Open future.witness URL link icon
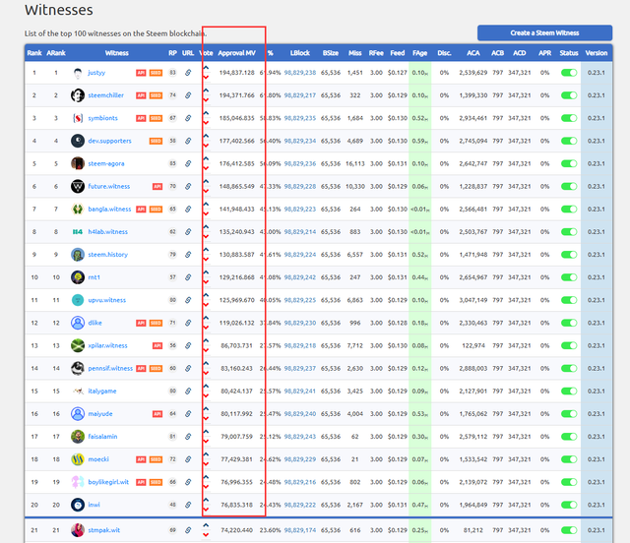The height and width of the screenshot is (543, 630). tap(188, 186)
